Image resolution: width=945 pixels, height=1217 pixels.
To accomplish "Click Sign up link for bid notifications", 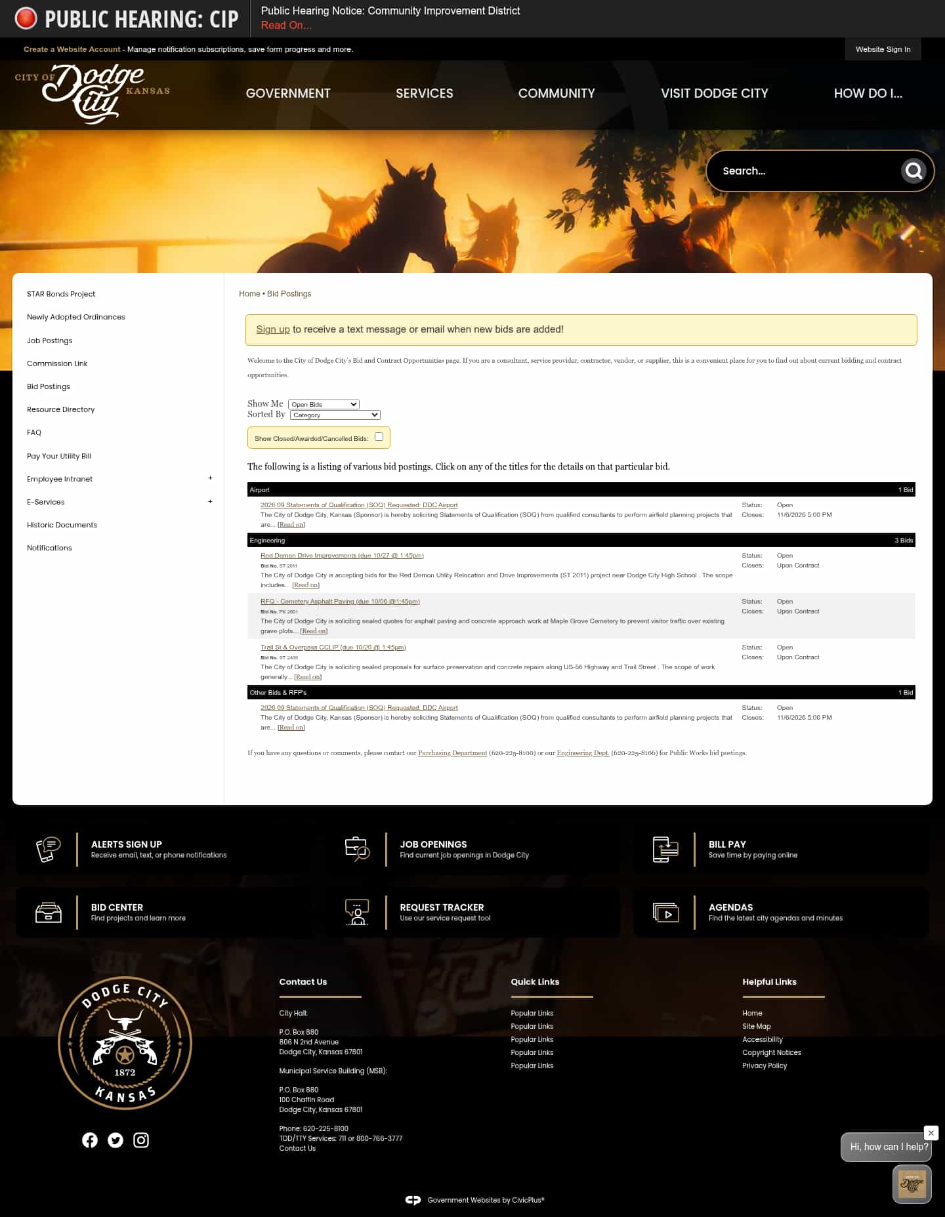I will [x=273, y=329].
